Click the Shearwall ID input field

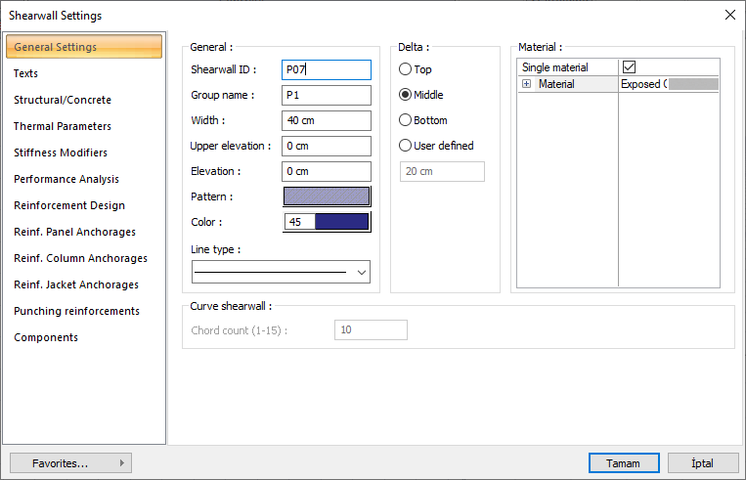327,69
